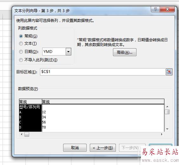179x165 pixels.
Task: Select the second 常规 preview column header
Action: point(103,102)
